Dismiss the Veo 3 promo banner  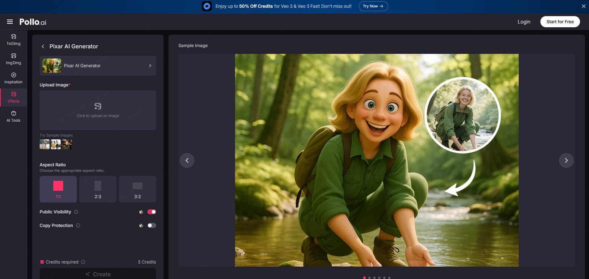tap(583, 6)
